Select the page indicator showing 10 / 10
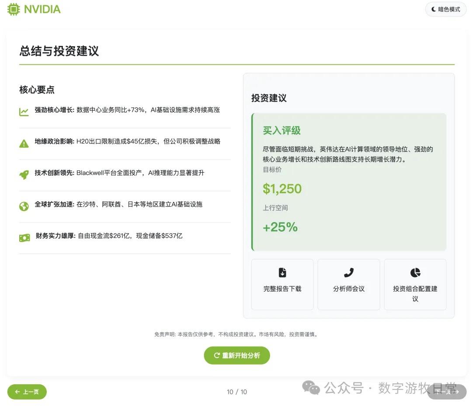 coord(237,392)
